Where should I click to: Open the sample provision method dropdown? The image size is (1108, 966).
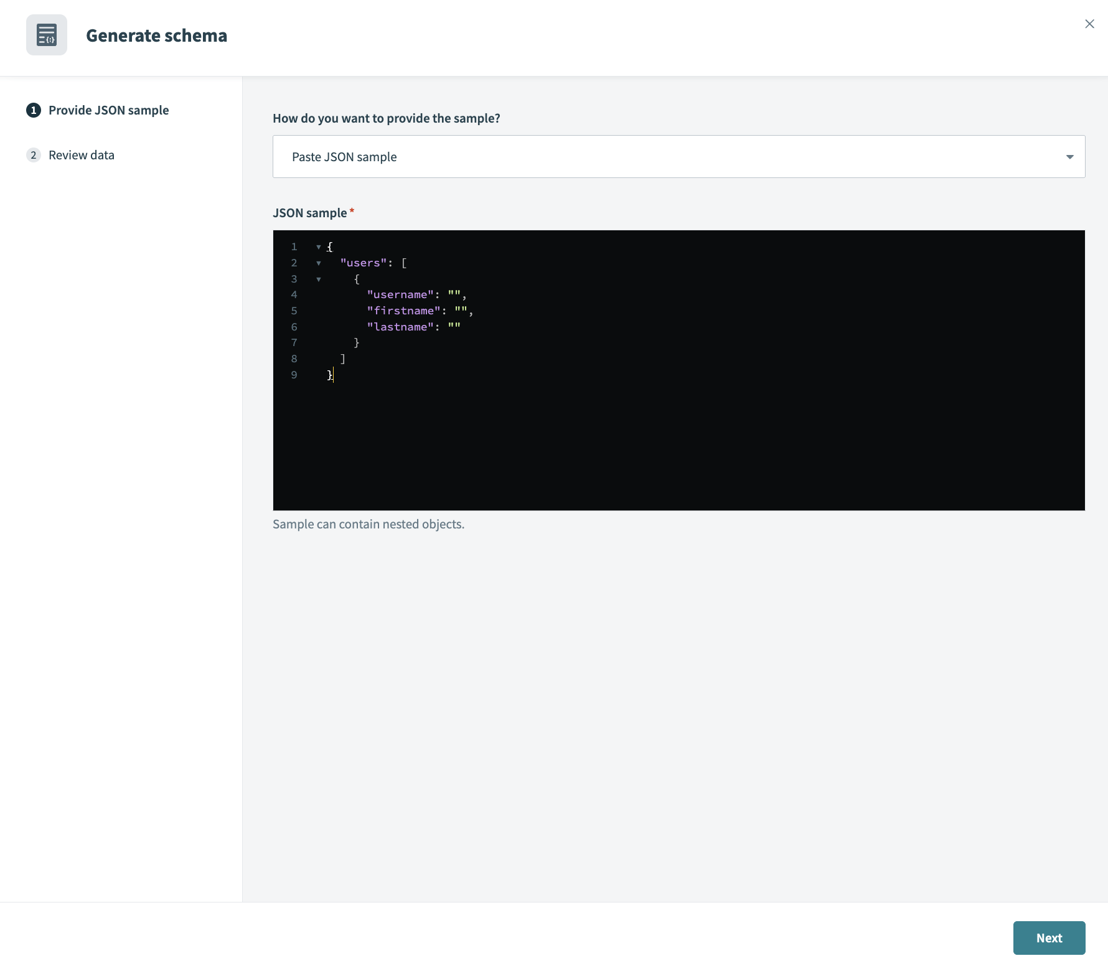tap(678, 156)
